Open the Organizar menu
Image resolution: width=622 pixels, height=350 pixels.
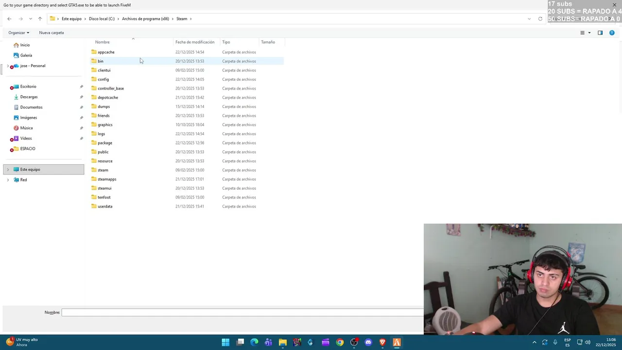pos(18,33)
